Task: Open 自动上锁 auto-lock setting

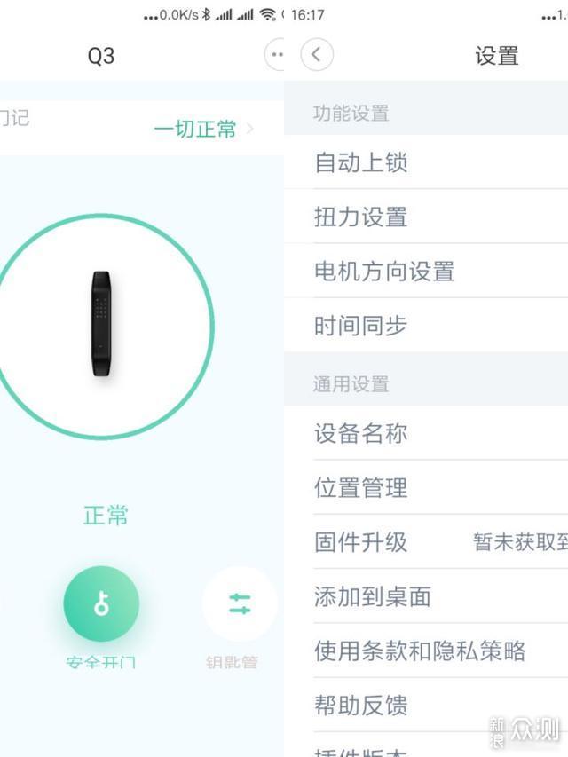Action: click(426, 162)
